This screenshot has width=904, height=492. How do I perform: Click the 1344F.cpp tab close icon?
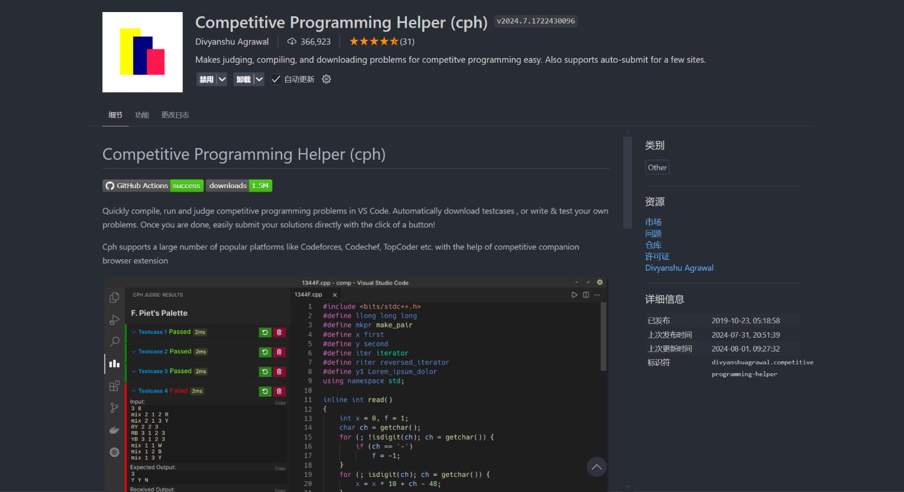334,295
